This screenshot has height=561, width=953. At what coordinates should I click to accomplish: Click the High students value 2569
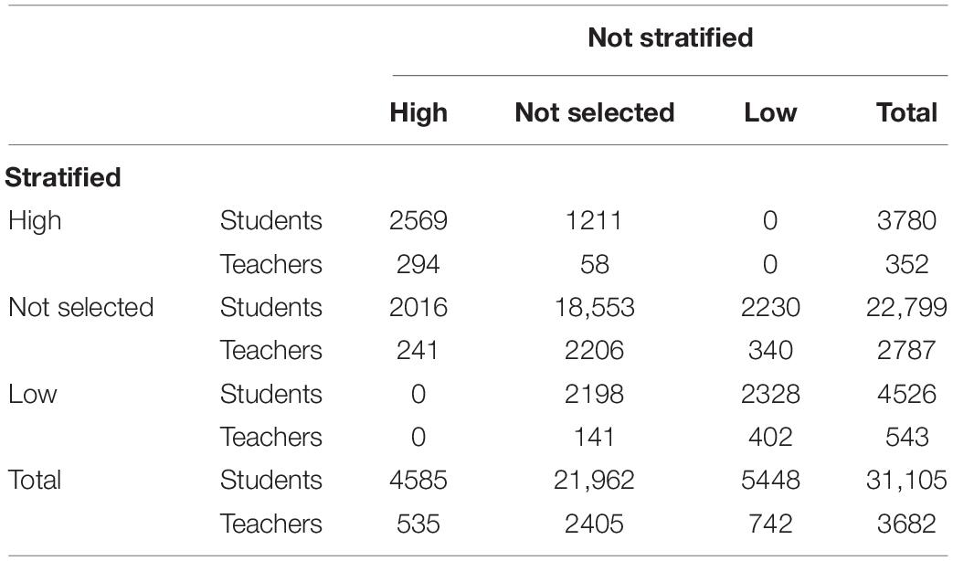click(418, 220)
